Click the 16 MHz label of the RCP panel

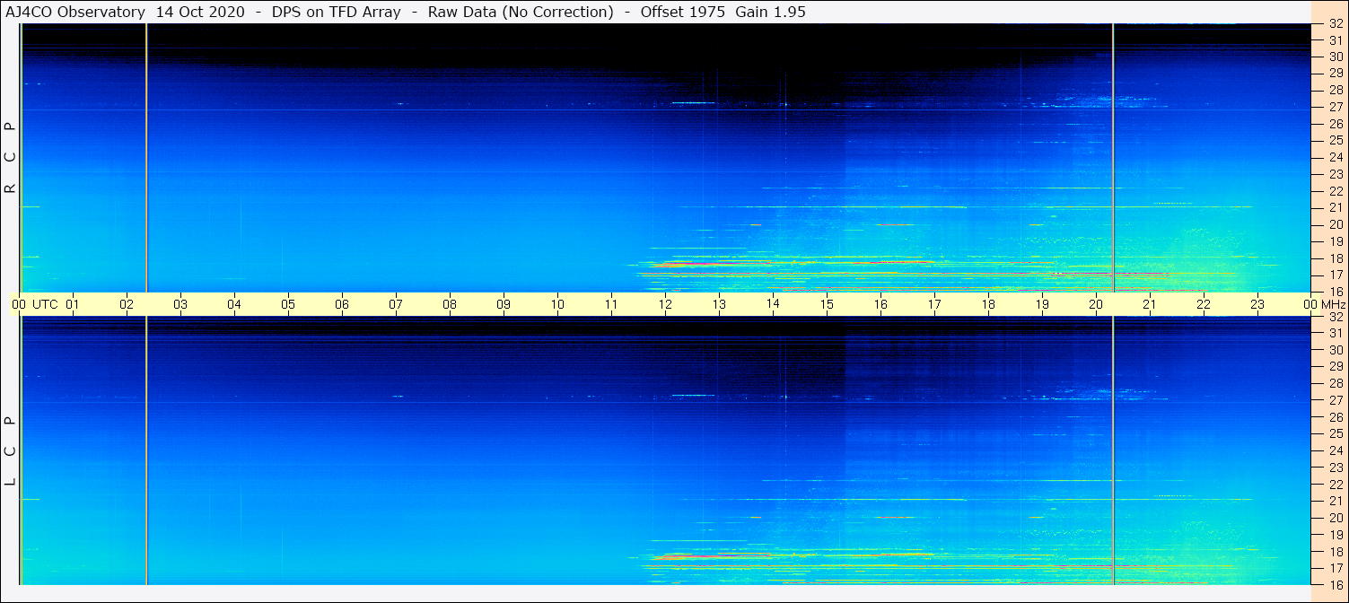tap(1336, 292)
